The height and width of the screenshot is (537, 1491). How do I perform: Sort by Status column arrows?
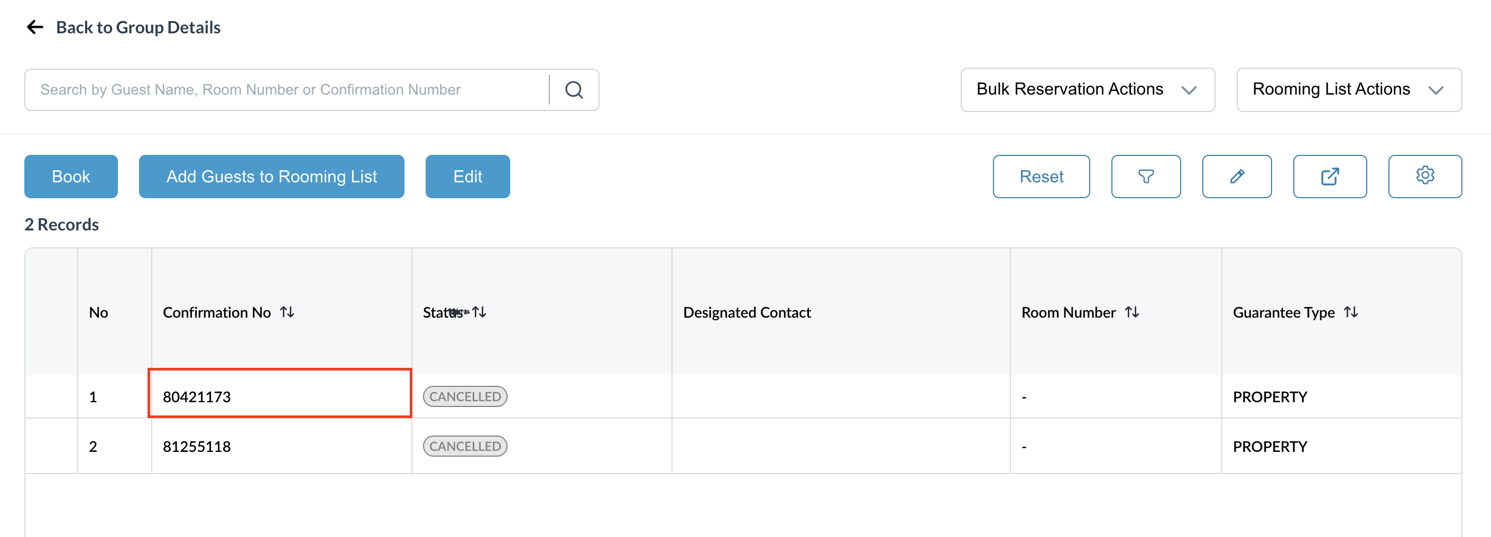tap(479, 312)
